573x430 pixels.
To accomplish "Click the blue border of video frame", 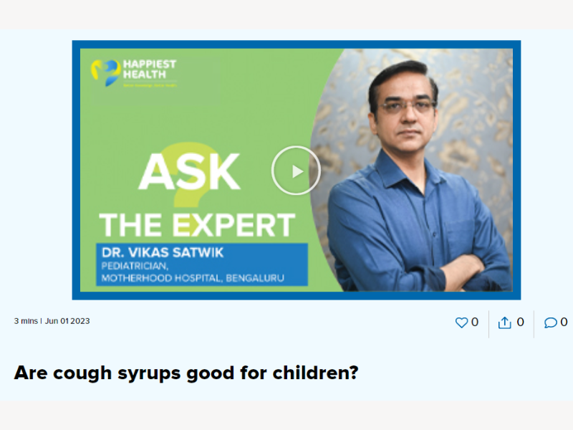I will click(x=297, y=44).
